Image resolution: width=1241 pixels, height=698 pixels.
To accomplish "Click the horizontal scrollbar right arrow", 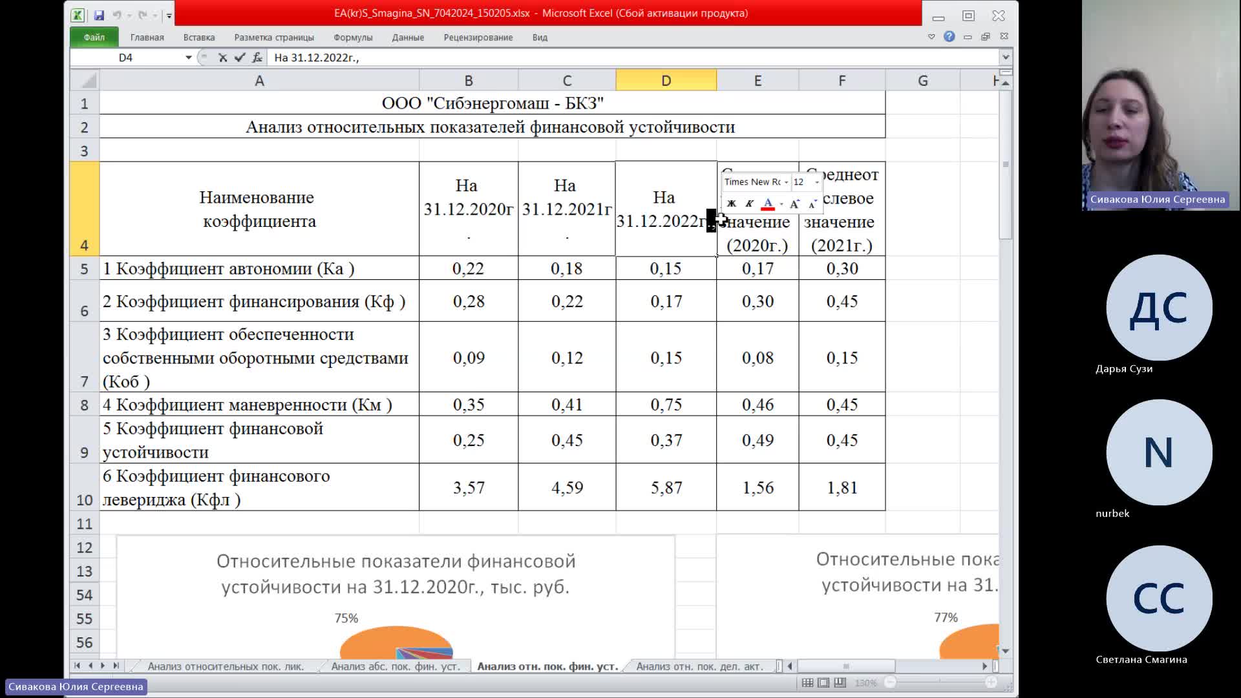I will click(x=985, y=666).
